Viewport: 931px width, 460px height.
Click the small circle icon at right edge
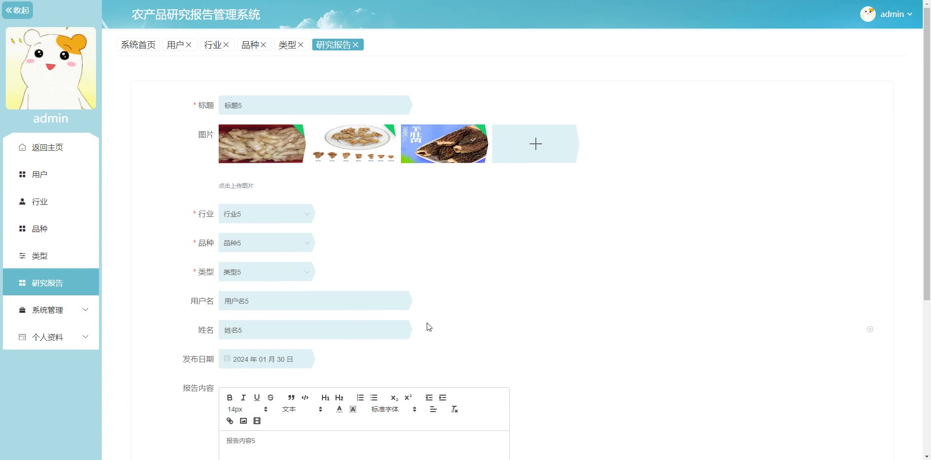tap(870, 329)
